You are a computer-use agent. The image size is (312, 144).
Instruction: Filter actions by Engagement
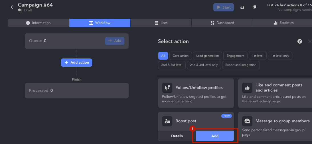(x=235, y=56)
